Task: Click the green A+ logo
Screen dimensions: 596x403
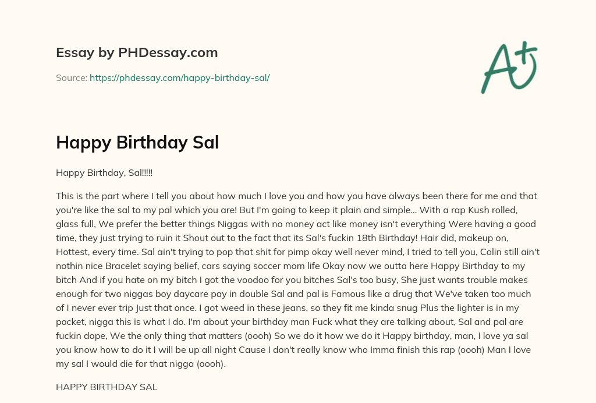Action: click(x=509, y=67)
